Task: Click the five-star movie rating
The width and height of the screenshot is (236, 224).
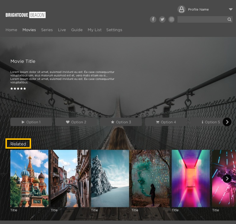Action: coord(18,89)
